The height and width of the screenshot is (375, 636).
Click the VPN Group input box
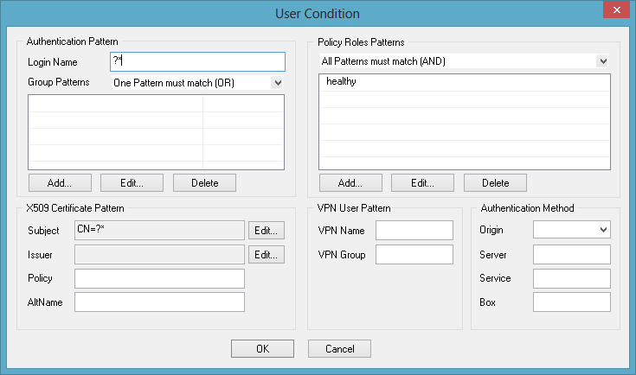(x=414, y=254)
